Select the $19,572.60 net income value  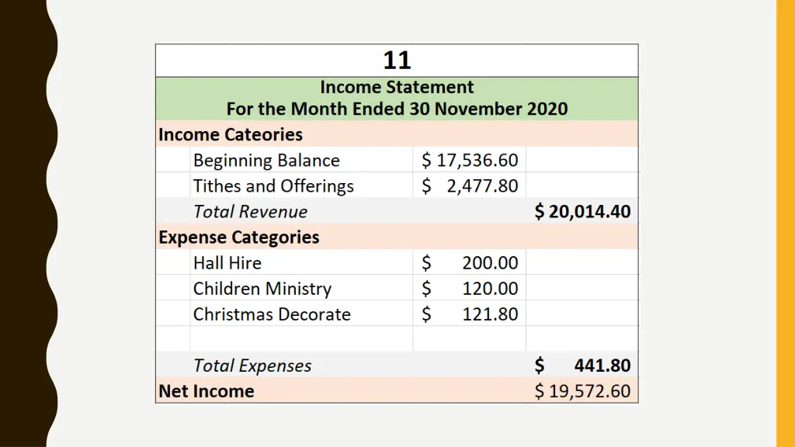point(582,391)
